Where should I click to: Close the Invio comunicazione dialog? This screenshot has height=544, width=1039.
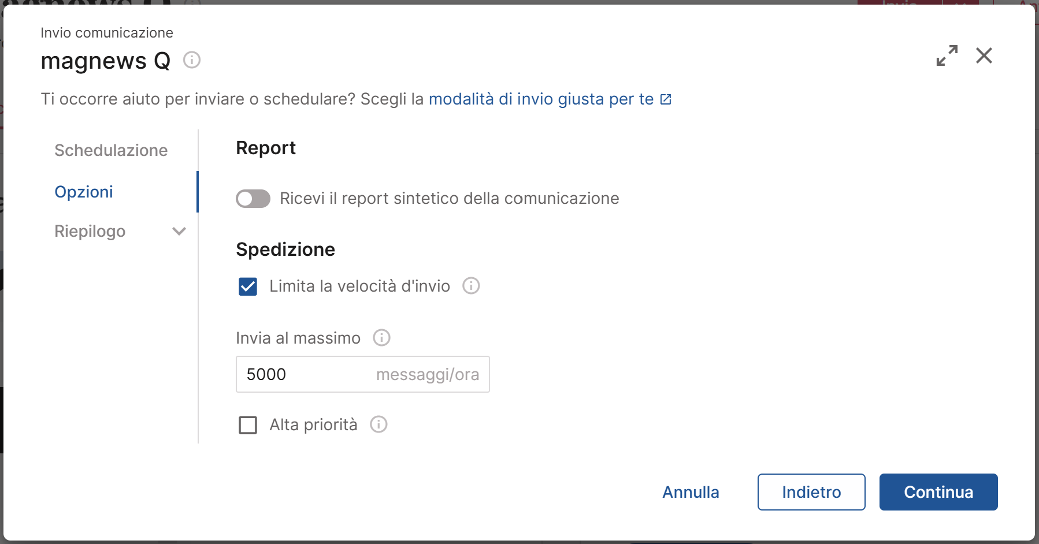point(984,55)
